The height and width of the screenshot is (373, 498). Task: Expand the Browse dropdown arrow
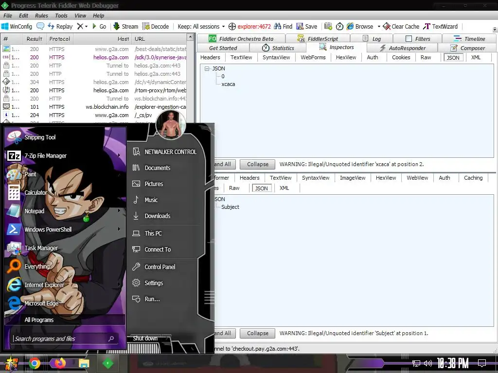pyautogui.click(x=378, y=26)
